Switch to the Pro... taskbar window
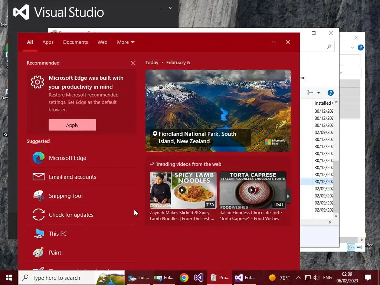Viewport: 380px width, 285px height. click(x=220, y=278)
